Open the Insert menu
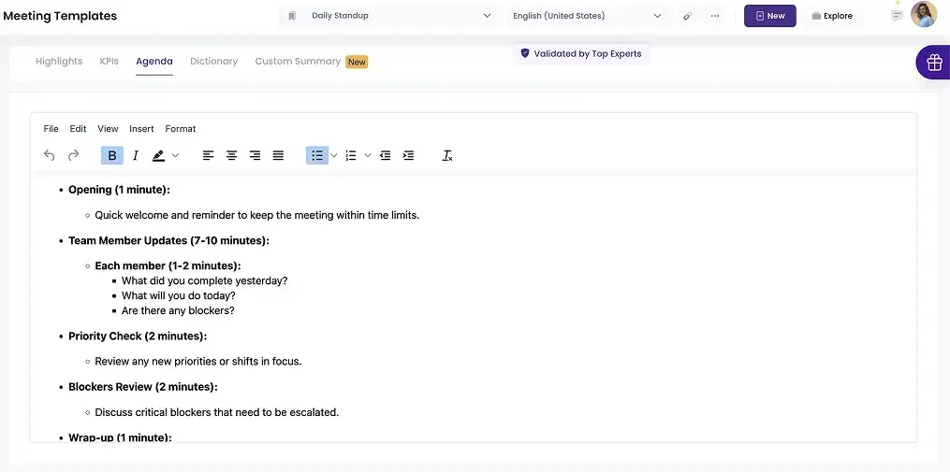The image size is (950, 472). point(141,129)
